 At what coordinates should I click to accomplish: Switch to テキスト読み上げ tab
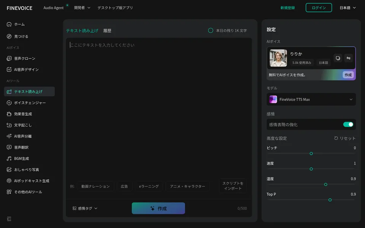click(82, 31)
